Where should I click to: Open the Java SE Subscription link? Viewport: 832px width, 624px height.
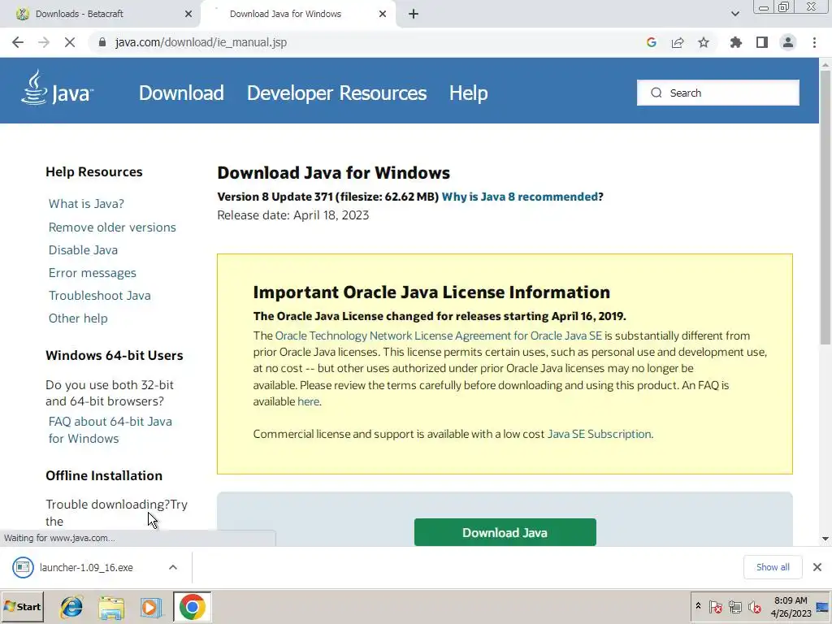click(599, 434)
